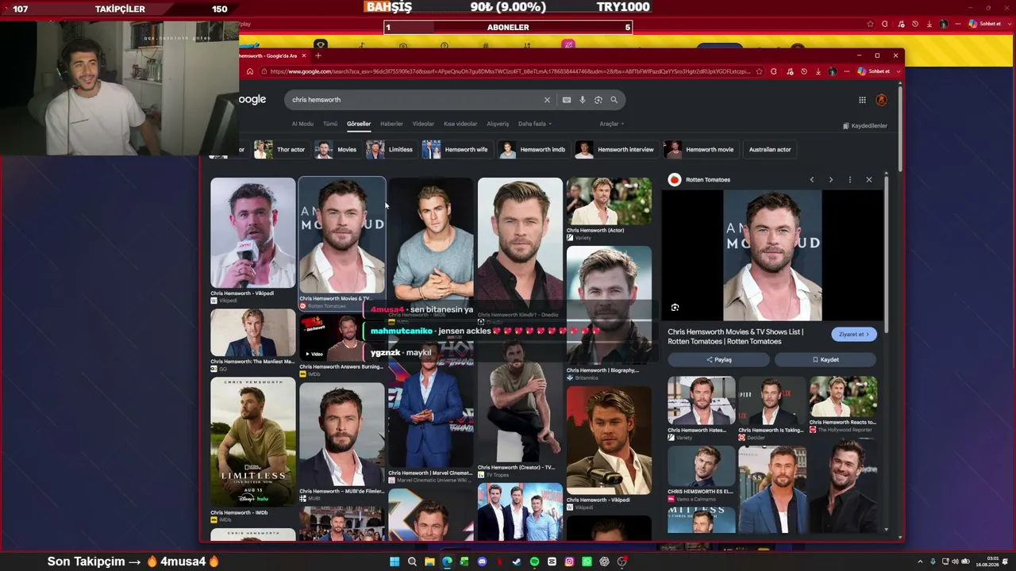Click the 'Paylaş' share button
Screen dimensions: 1016x571
(x=719, y=360)
